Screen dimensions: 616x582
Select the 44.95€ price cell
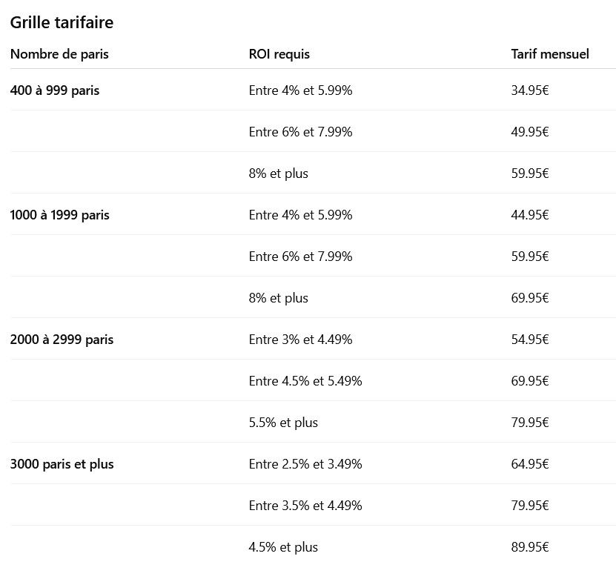pyautogui.click(x=530, y=215)
